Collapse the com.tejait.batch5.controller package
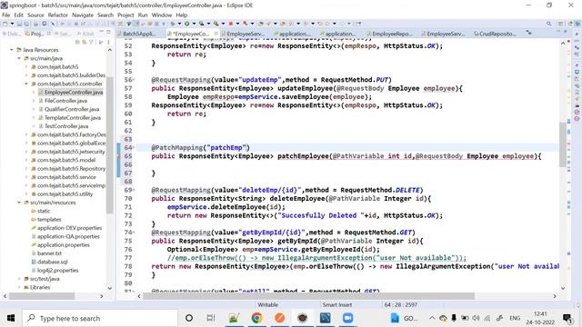This screenshot has width=582, height=327. [26, 84]
